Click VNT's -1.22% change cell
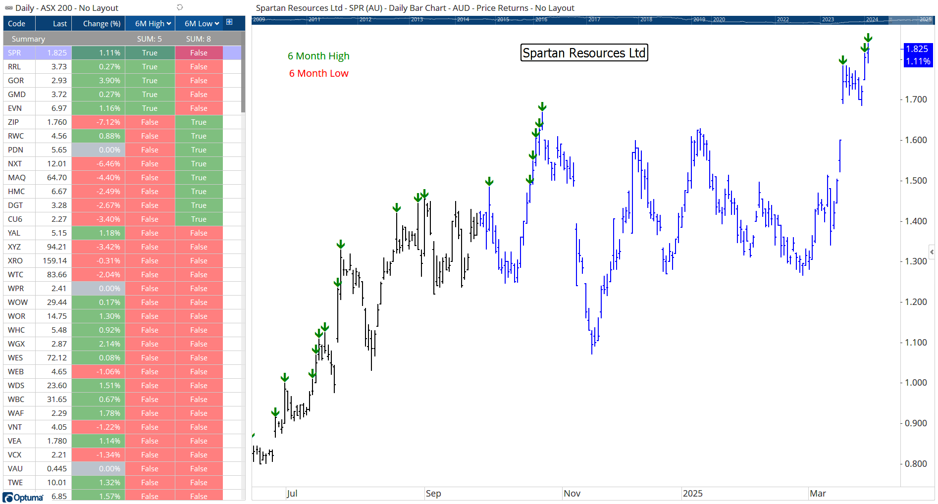 coord(99,427)
